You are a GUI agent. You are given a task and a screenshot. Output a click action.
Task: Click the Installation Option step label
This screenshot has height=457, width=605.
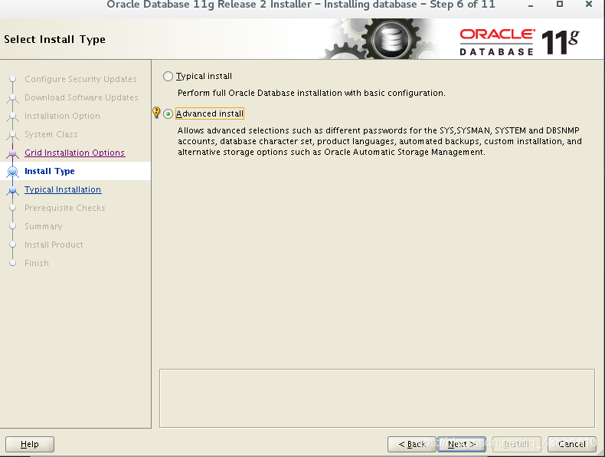click(62, 116)
